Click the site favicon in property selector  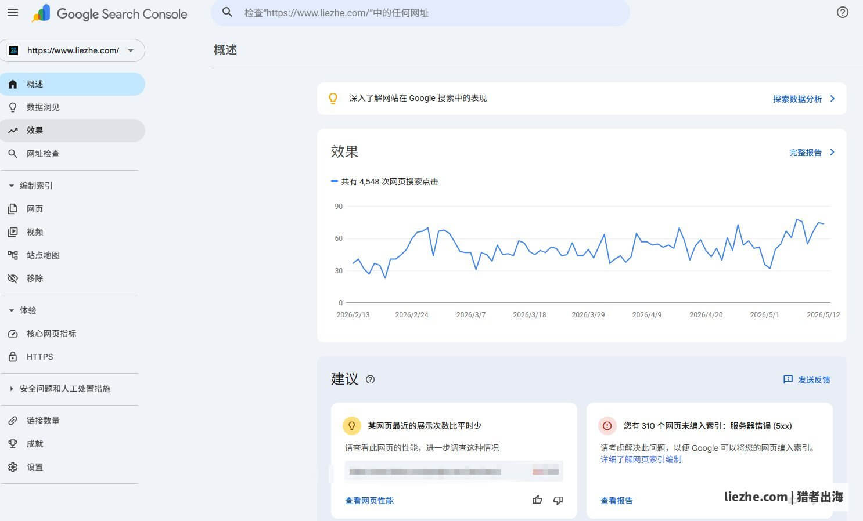coord(13,50)
